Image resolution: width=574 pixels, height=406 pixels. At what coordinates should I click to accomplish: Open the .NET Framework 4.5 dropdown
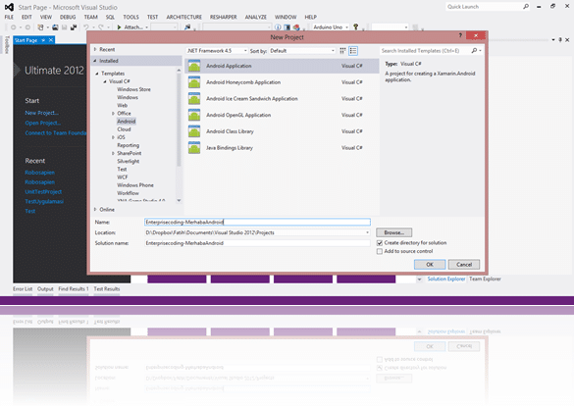click(x=217, y=51)
